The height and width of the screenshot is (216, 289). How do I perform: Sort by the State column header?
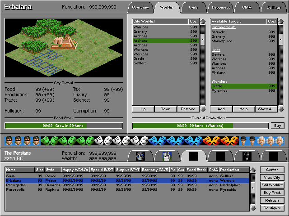point(53,170)
